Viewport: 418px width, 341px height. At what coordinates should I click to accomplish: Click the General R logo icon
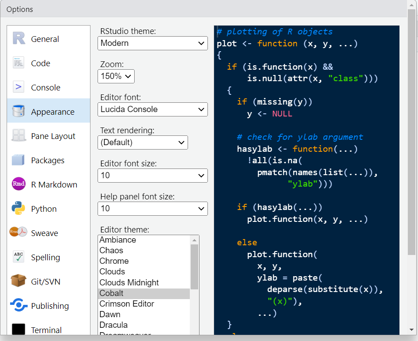[19, 39]
